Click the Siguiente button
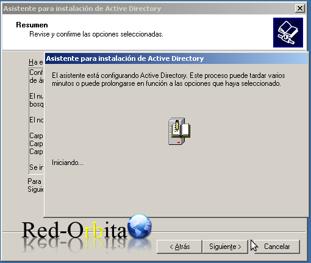The image size is (311, 263). point(225,247)
